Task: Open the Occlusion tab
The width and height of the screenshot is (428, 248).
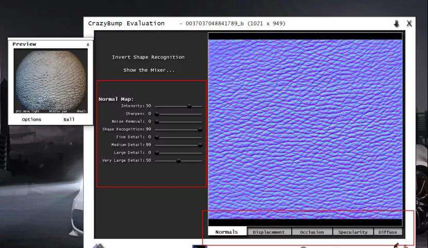Action: click(x=312, y=232)
